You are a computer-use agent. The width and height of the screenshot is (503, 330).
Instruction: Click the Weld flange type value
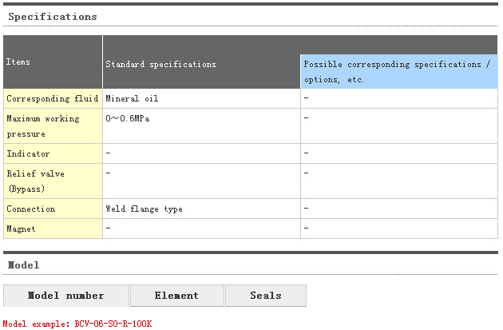(x=144, y=209)
